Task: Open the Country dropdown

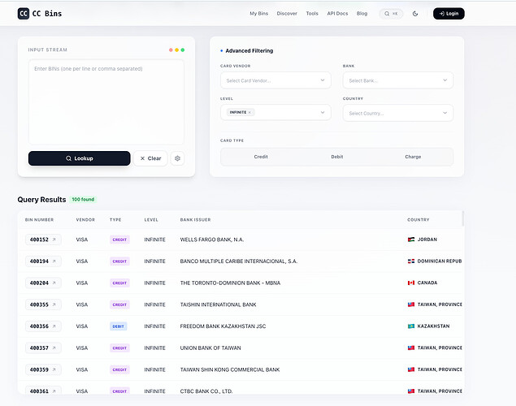Action: [398, 113]
